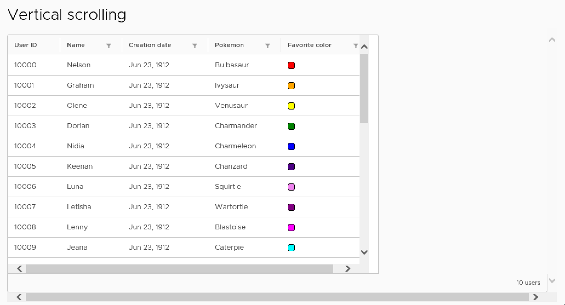Click Lenny's magenta color swatch

point(291,227)
